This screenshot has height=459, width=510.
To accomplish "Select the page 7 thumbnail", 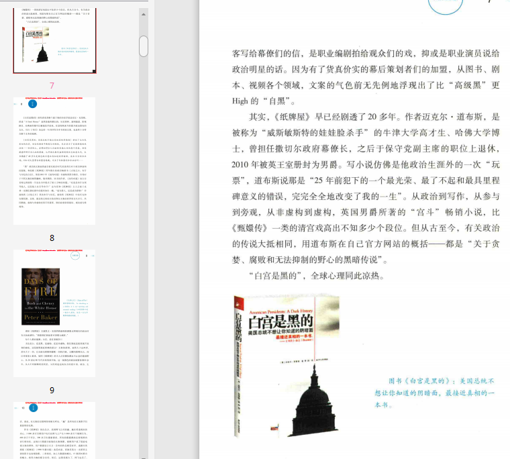I will [x=54, y=41].
